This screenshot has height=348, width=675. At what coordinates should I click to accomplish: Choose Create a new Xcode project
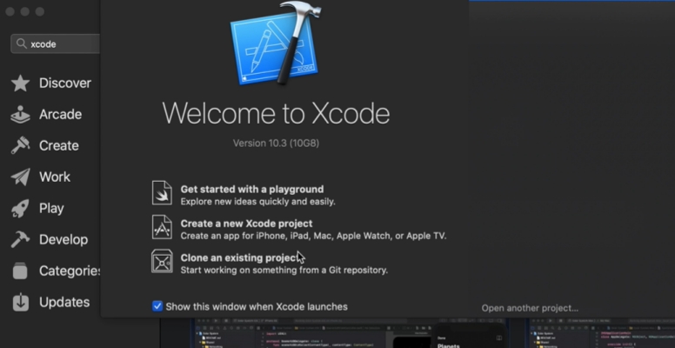(246, 224)
